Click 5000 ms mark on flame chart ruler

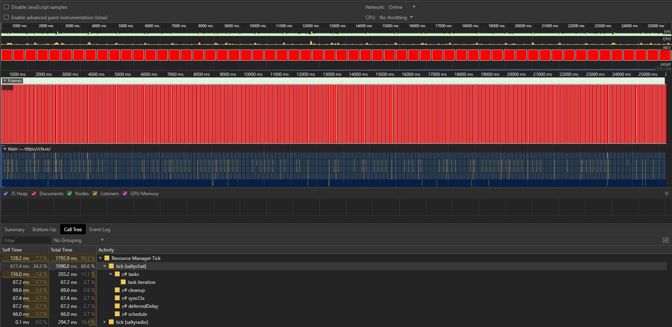(x=122, y=74)
